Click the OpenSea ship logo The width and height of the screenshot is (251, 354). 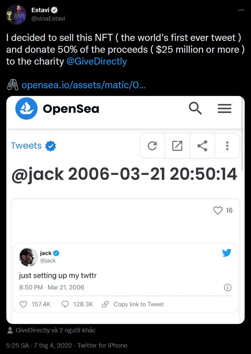(26, 109)
